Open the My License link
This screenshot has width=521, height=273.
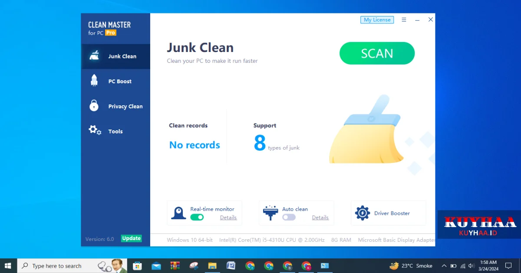[377, 20]
